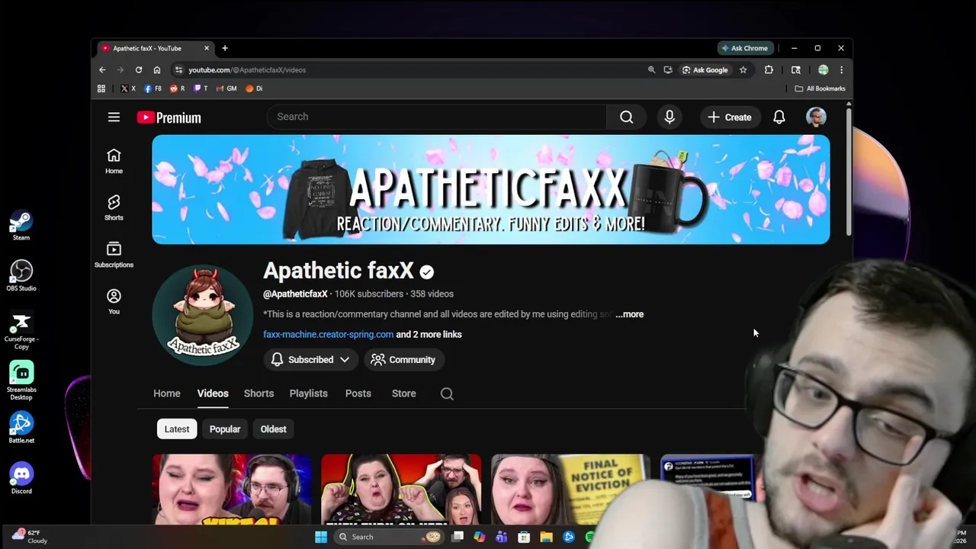Expand channel description with ...more
This screenshot has height=549, width=976.
(630, 314)
